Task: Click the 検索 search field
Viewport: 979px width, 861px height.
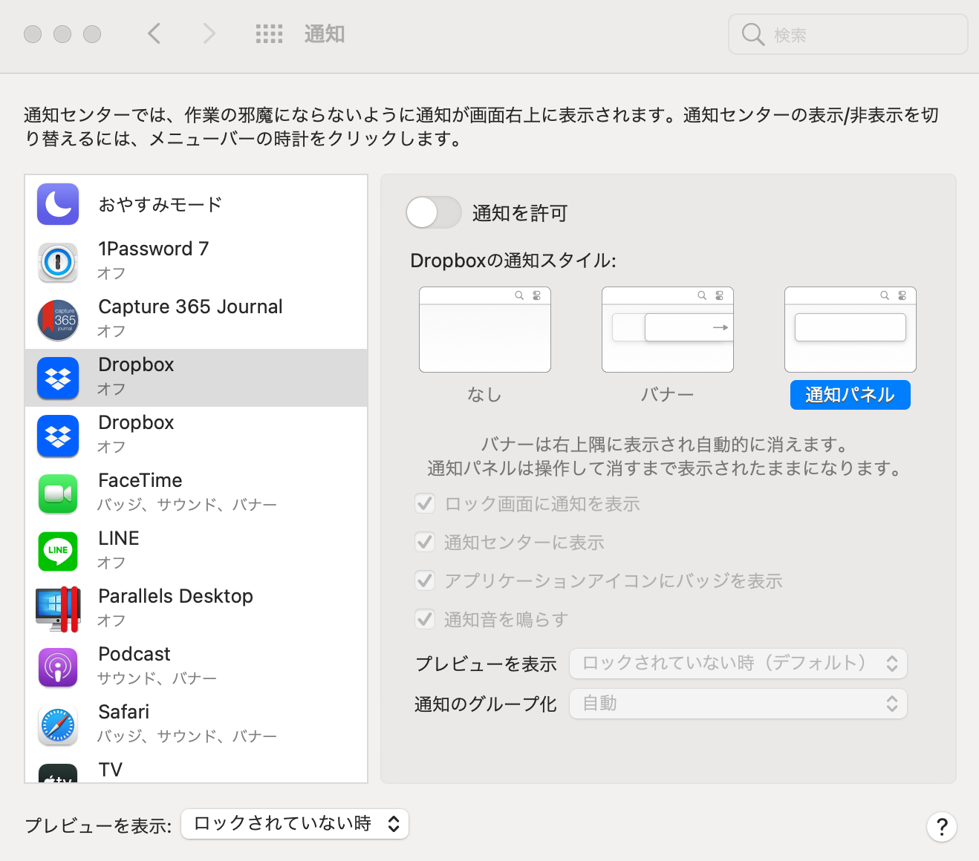Action: click(x=847, y=34)
